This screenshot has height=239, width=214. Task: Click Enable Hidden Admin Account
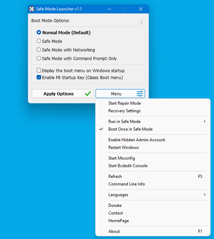pyautogui.click(x=137, y=140)
